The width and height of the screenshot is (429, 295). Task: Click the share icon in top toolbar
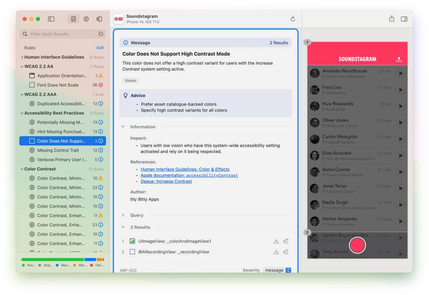click(x=392, y=19)
